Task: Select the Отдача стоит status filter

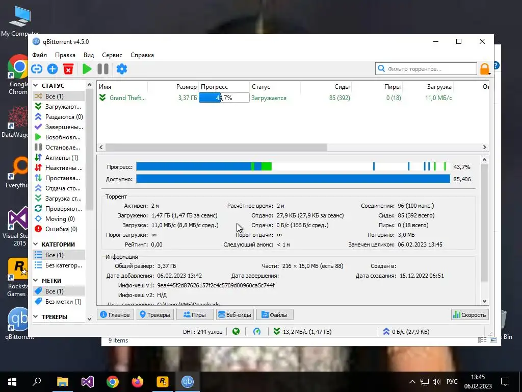Action: pyautogui.click(x=59, y=188)
